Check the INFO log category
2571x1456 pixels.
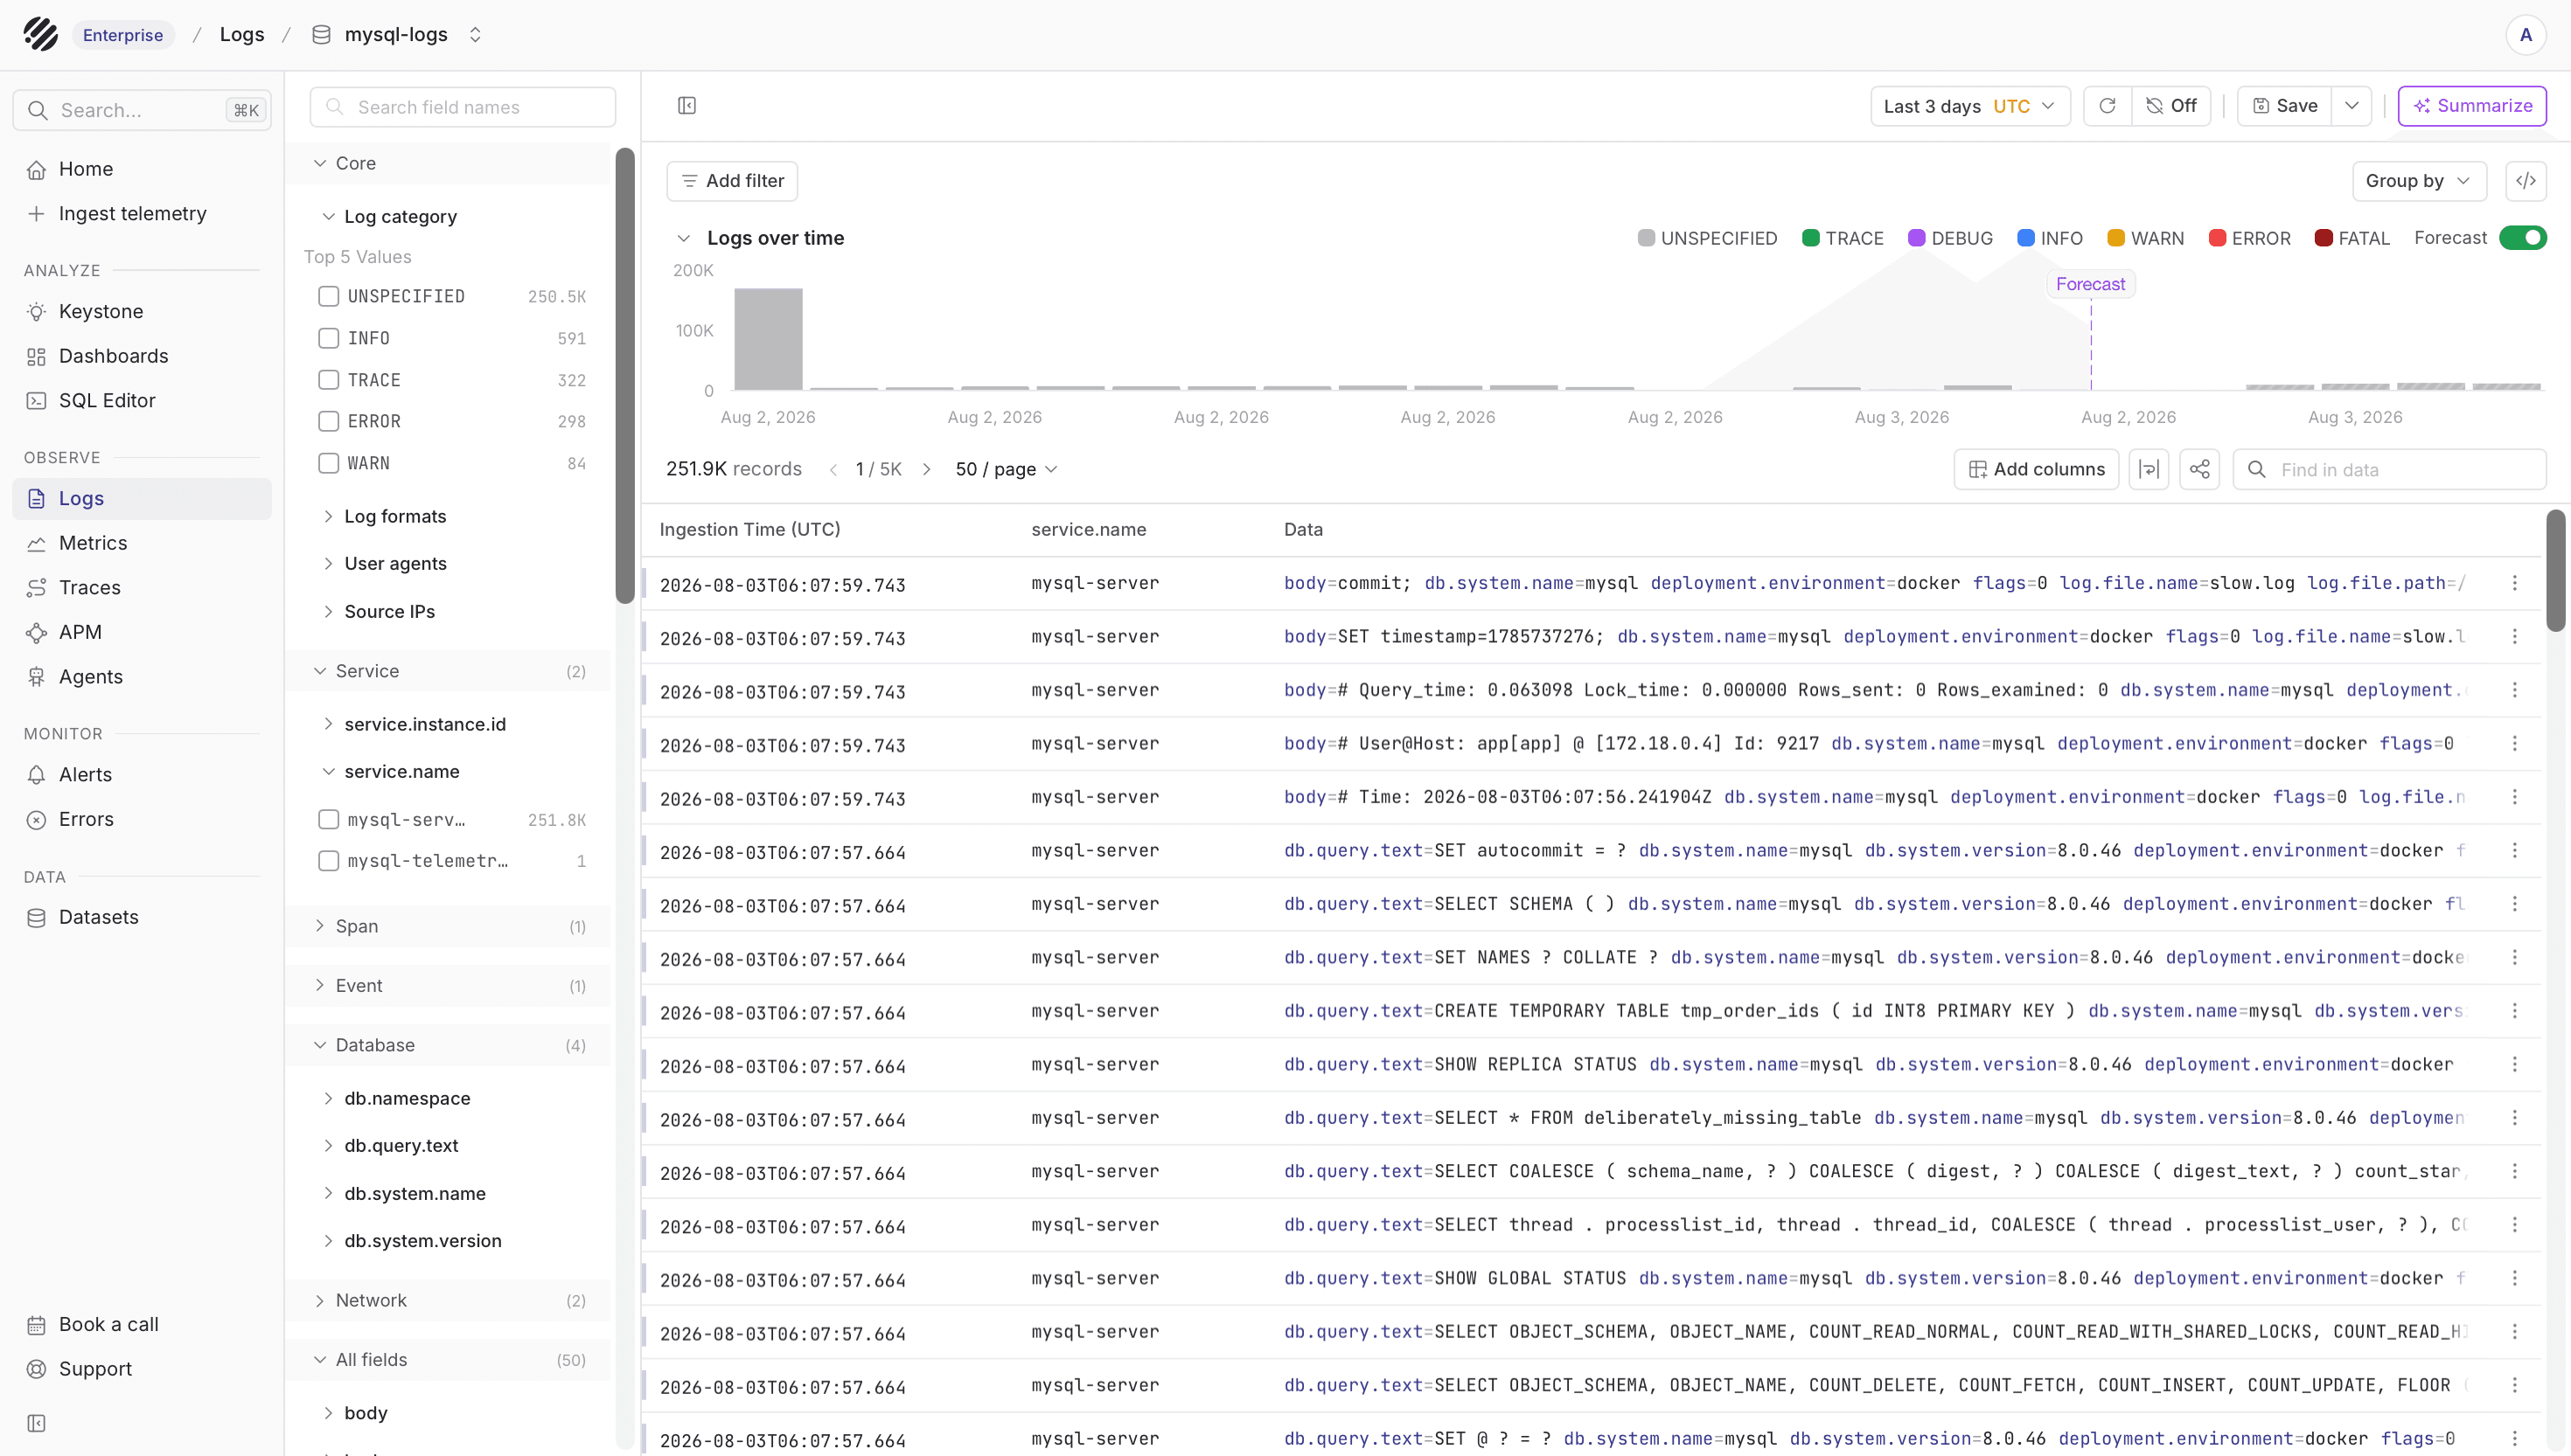tap(328, 338)
